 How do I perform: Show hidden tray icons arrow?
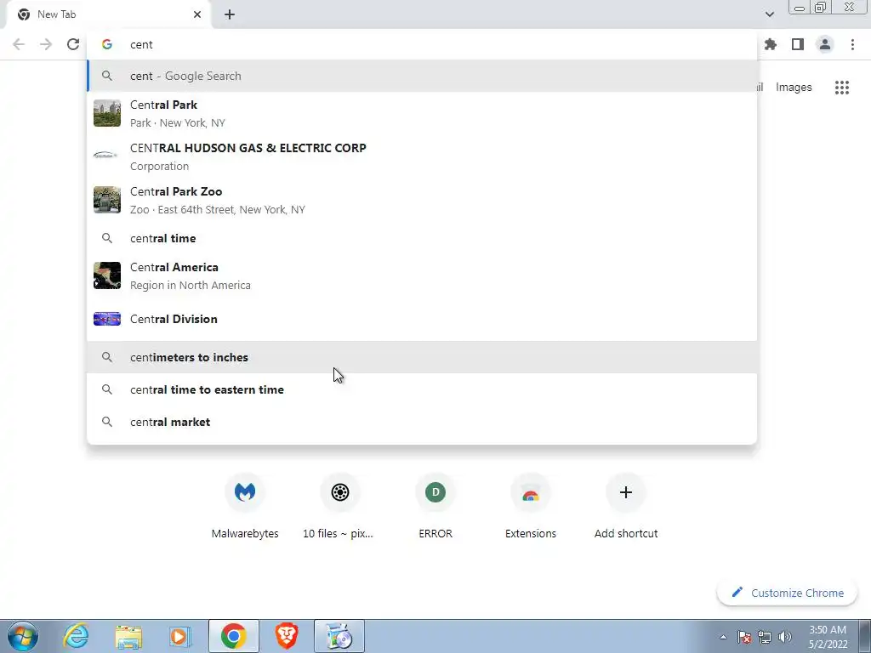tap(723, 637)
